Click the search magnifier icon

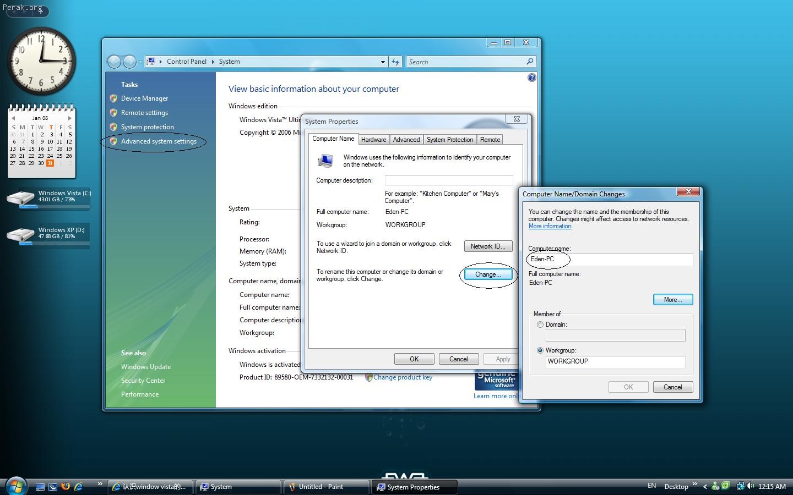point(530,62)
